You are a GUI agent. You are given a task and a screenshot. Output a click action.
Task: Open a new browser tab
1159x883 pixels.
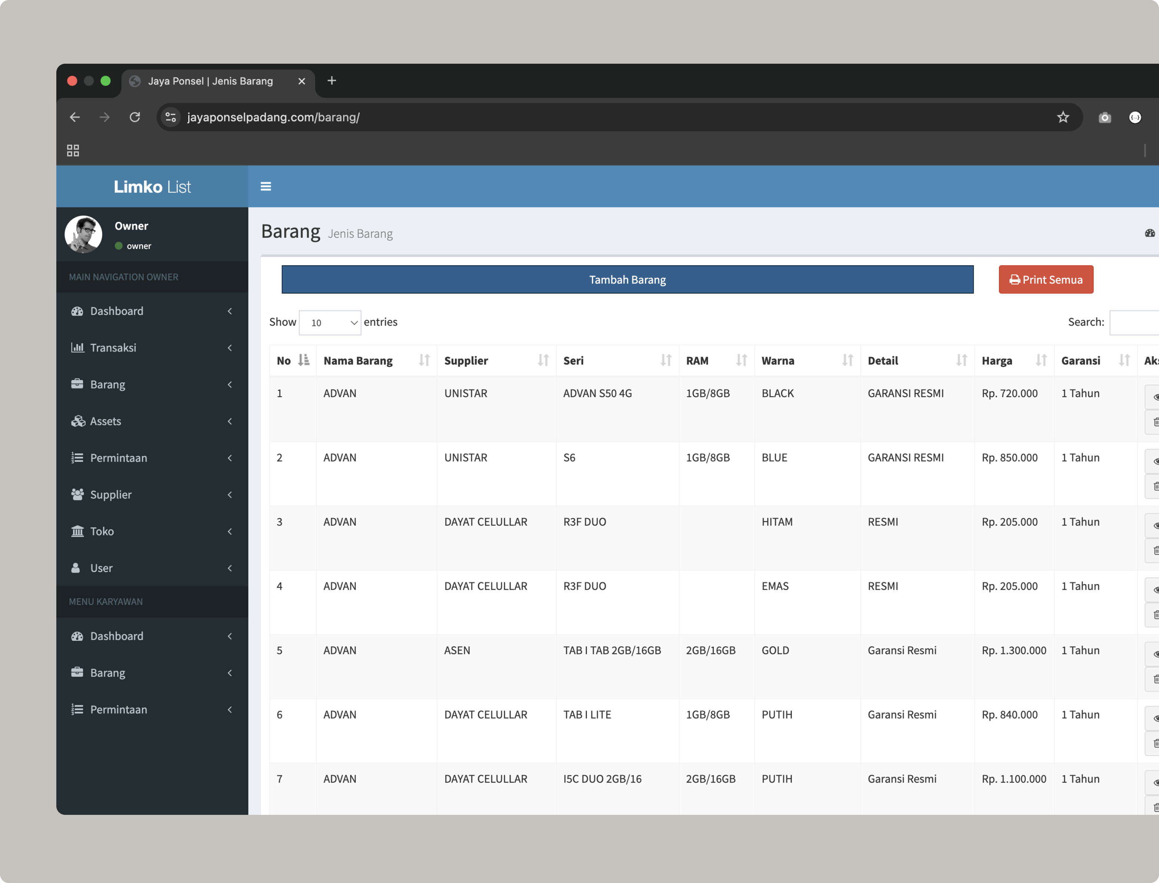(x=332, y=81)
